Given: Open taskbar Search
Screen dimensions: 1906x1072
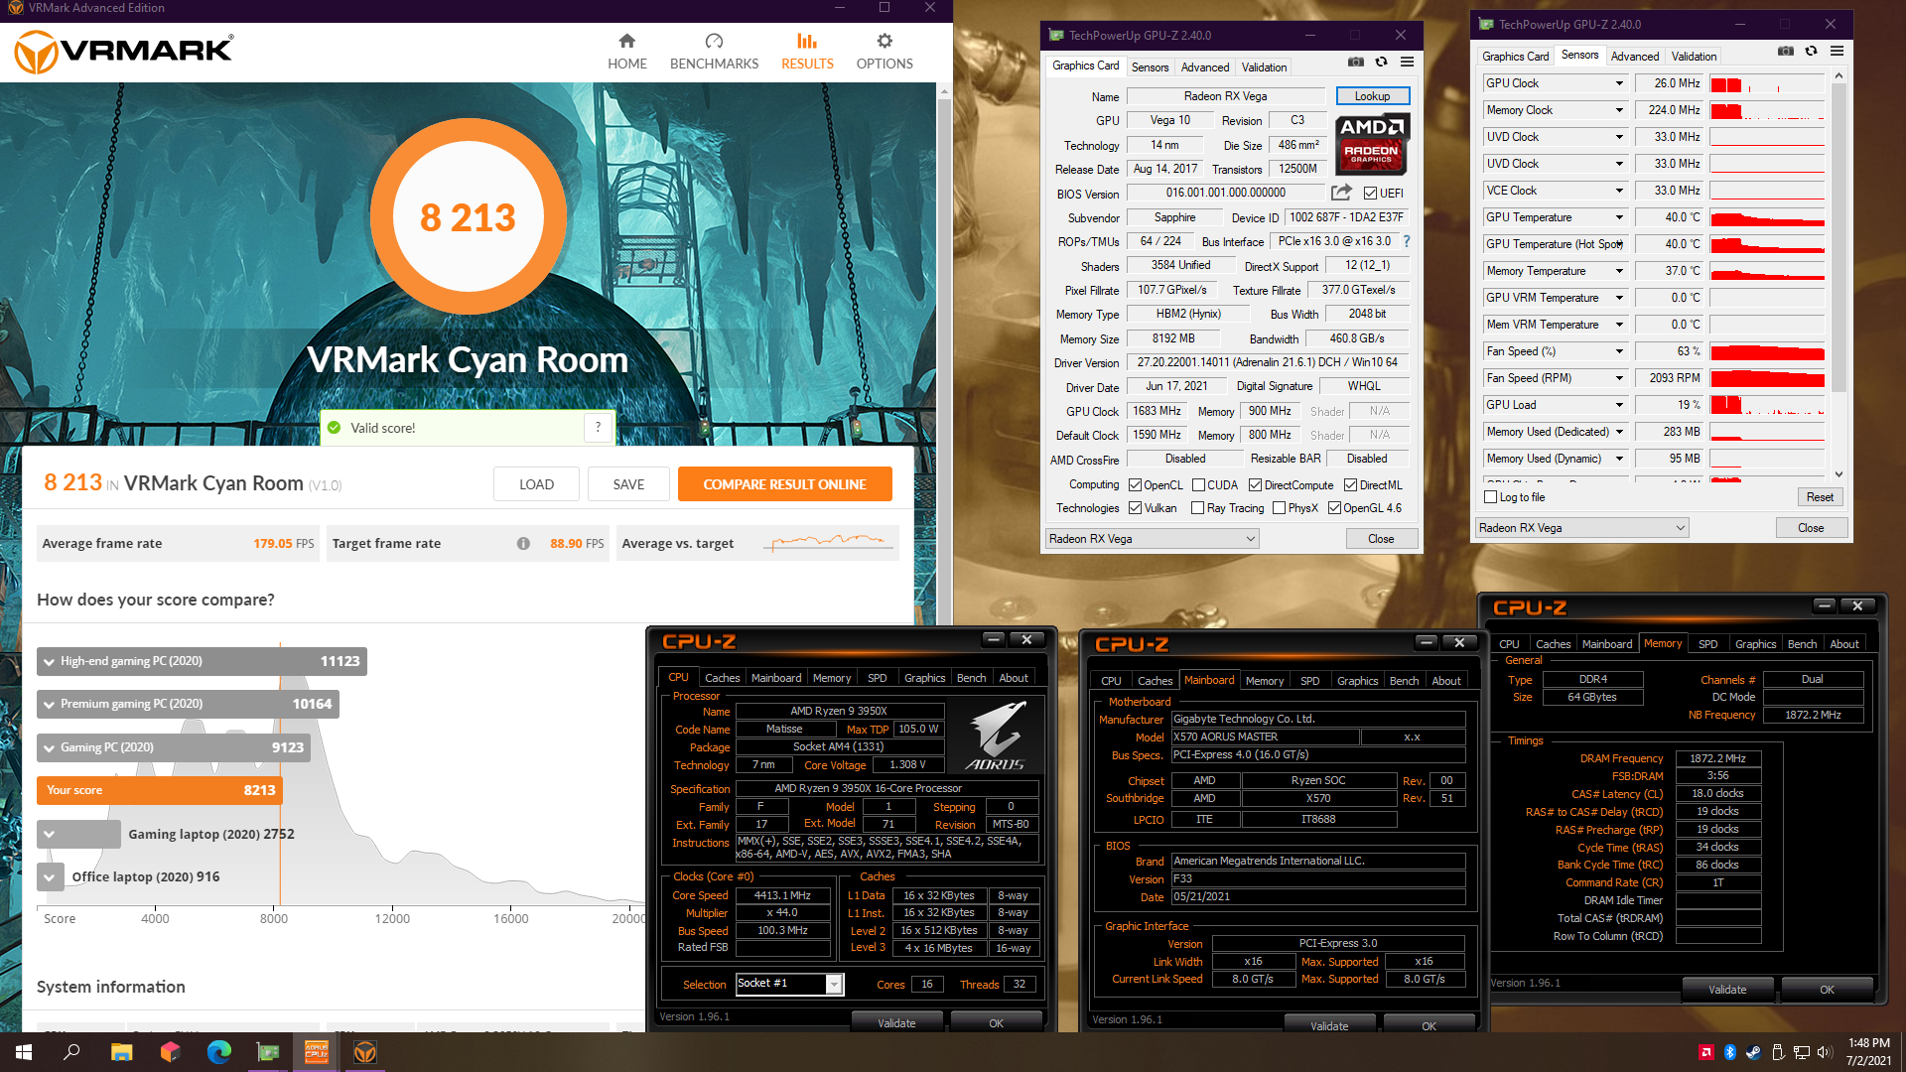Looking at the screenshot, I should [71, 1052].
